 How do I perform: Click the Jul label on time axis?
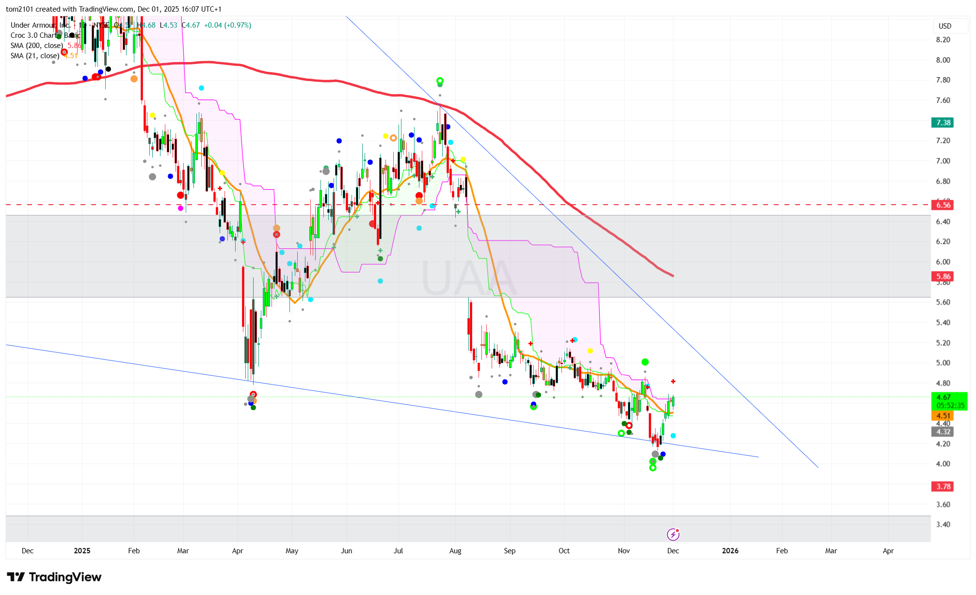tap(398, 551)
